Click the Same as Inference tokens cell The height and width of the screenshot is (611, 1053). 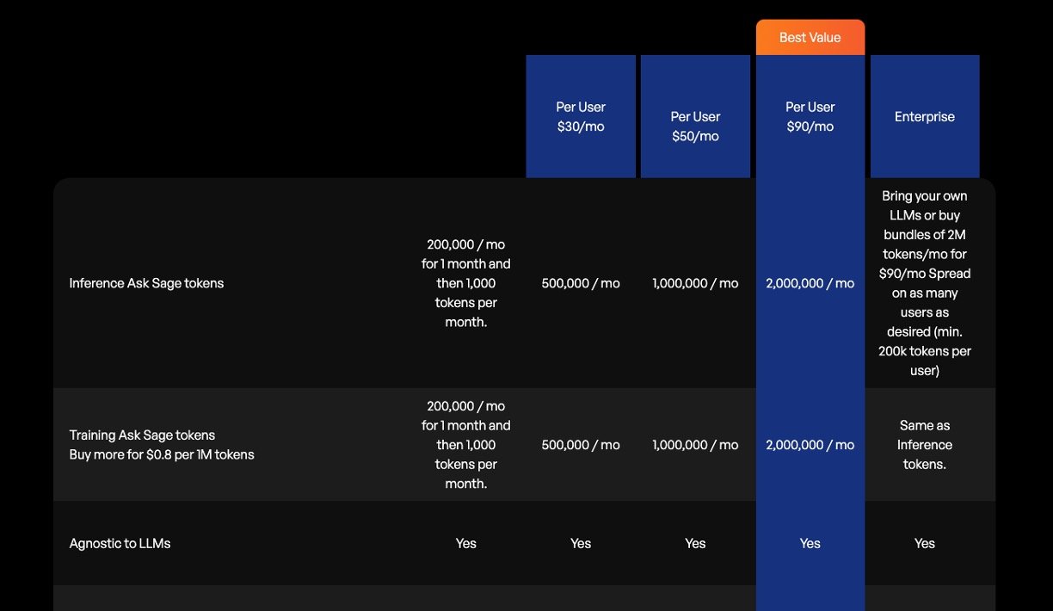[x=924, y=445]
